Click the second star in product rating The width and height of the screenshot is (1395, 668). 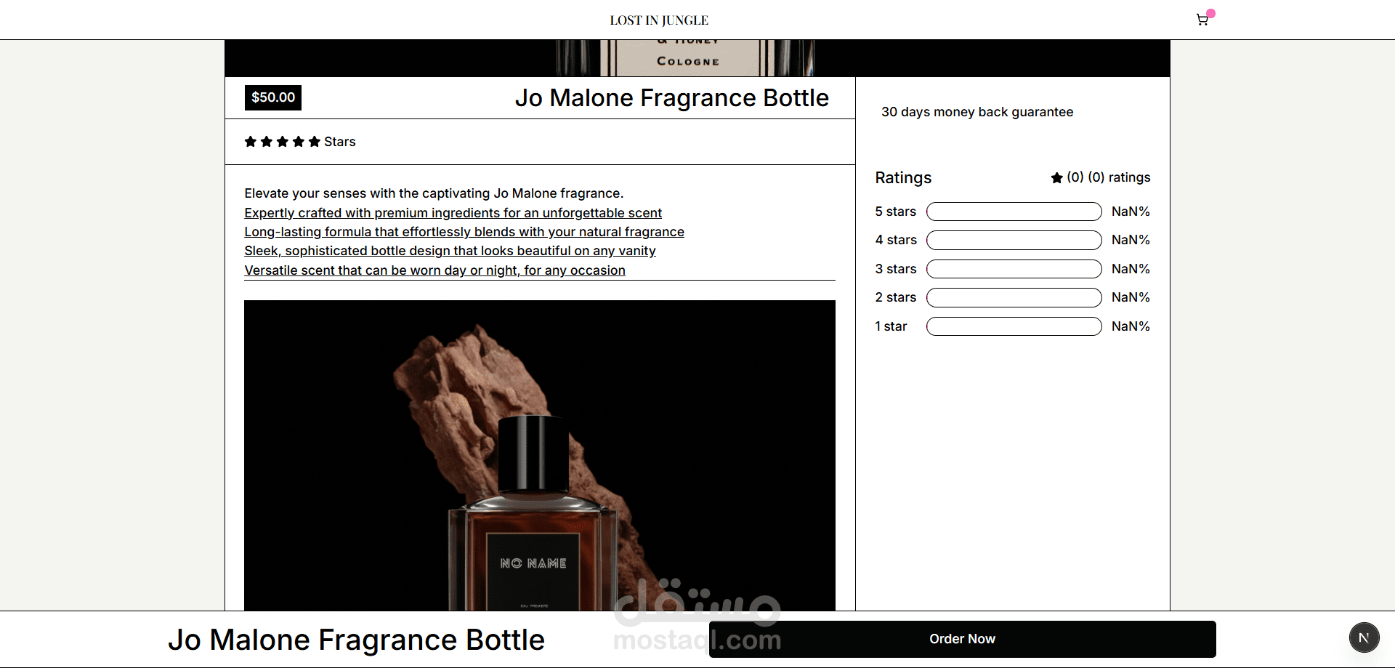point(267,142)
